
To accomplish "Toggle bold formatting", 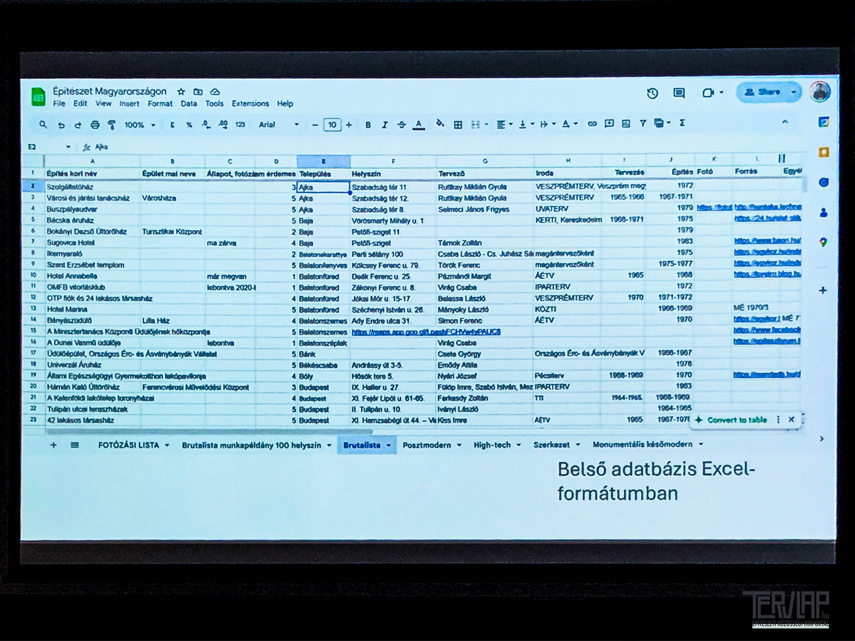I will (x=368, y=125).
